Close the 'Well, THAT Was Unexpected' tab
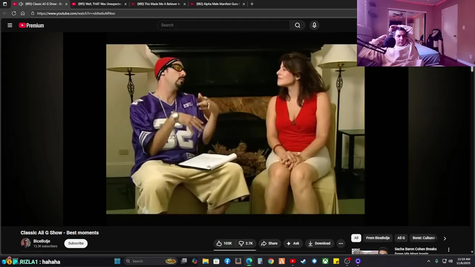This screenshot has width=475, height=267. (x=125, y=4)
